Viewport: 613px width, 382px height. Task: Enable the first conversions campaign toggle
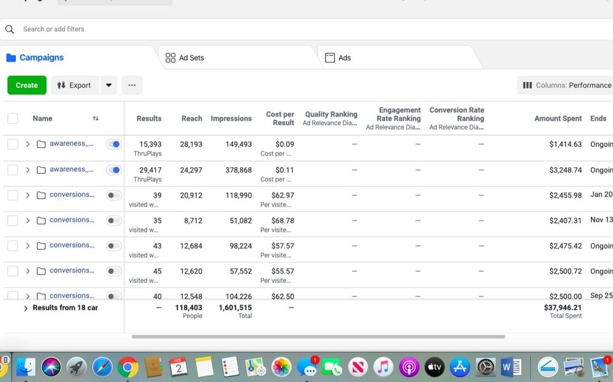[114, 195]
